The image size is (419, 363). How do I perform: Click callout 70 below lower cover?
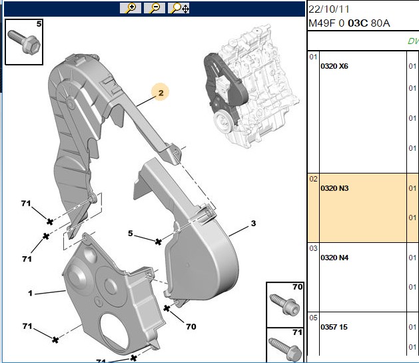pos(191,326)
